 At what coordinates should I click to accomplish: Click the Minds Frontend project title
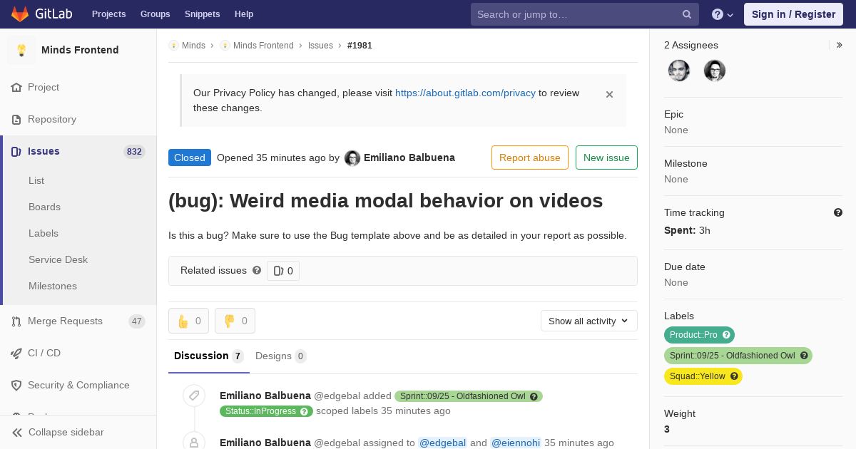click(80, 50)
